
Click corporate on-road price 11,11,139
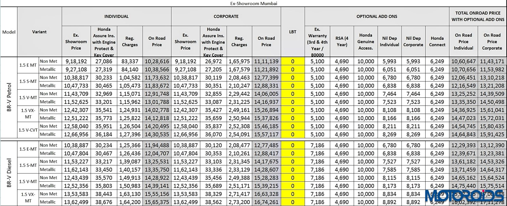pyautogui.click(x=266, y=61)
